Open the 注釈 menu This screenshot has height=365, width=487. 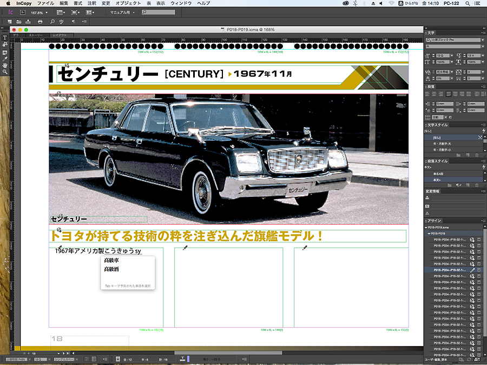[92, 3]
